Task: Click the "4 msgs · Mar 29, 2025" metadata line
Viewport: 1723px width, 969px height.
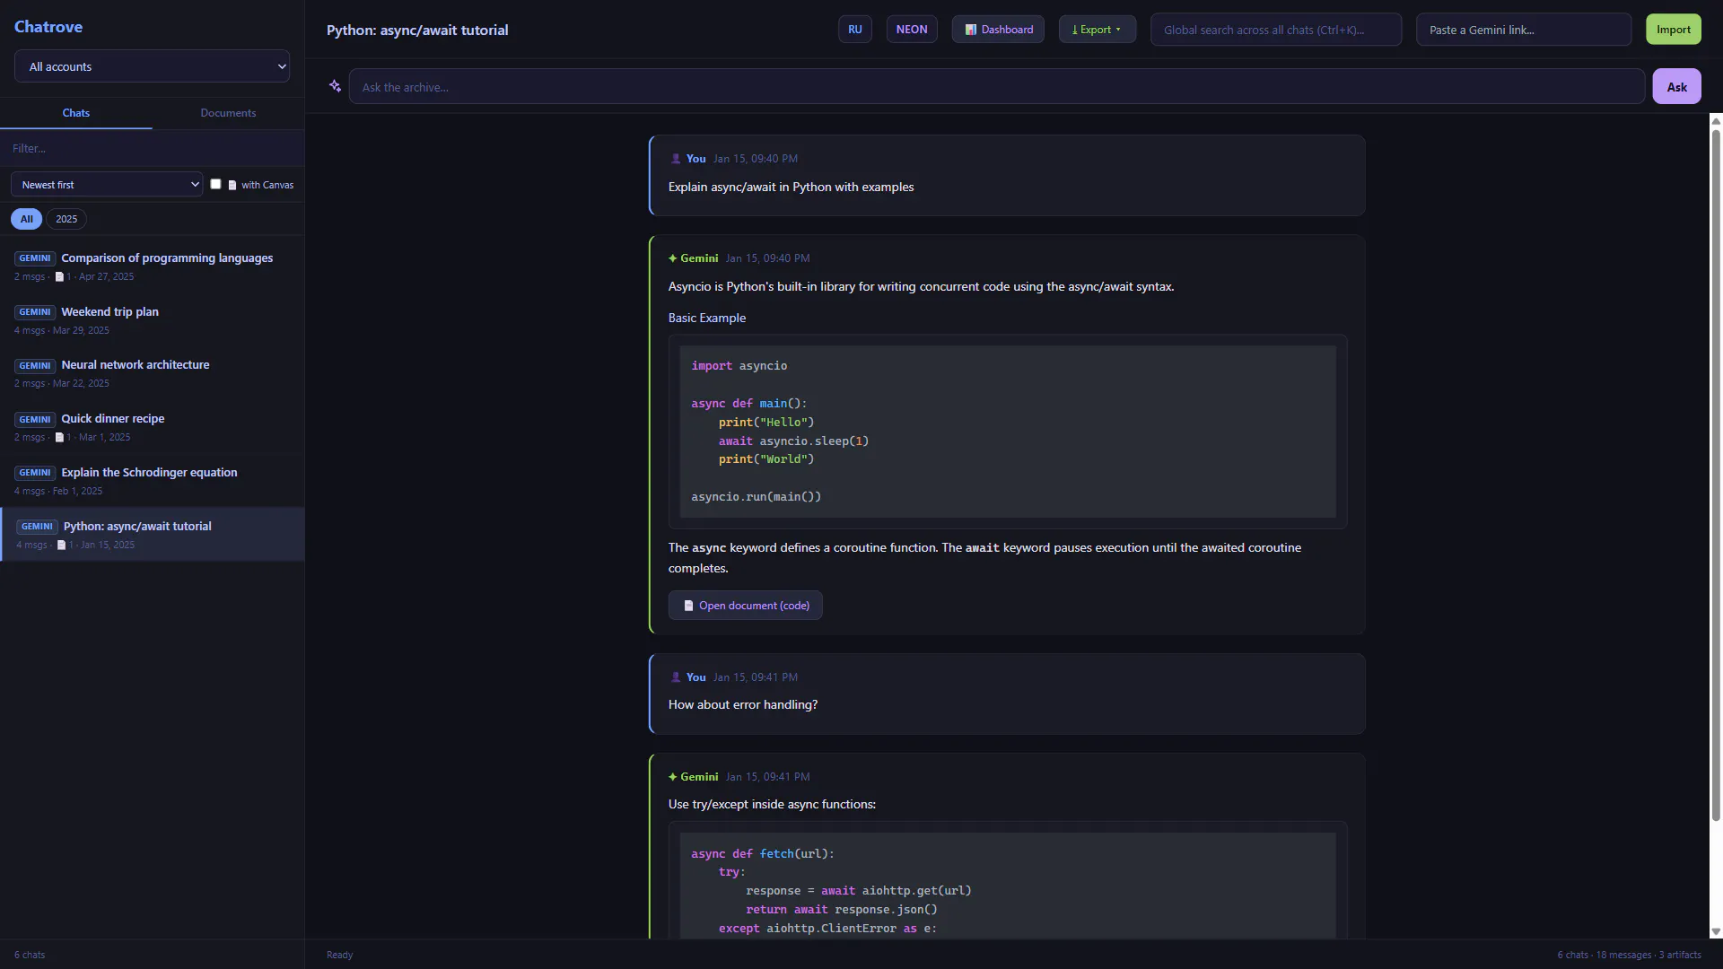Action: (62, 330)
